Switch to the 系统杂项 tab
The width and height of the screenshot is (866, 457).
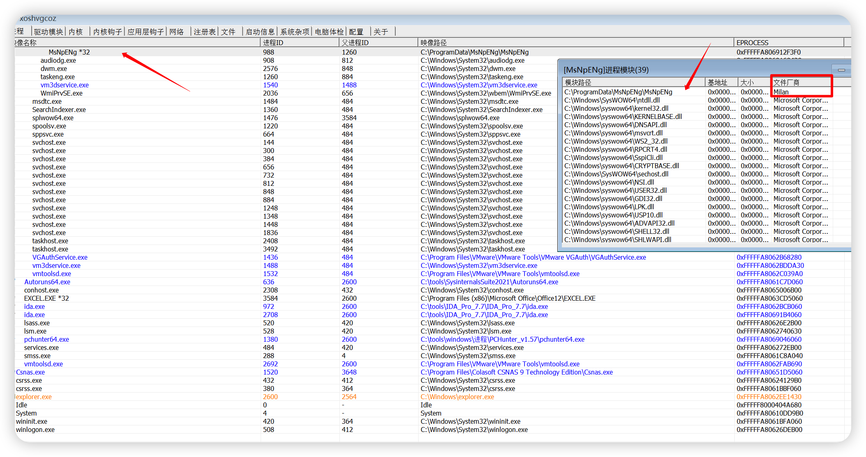[295, 32]
